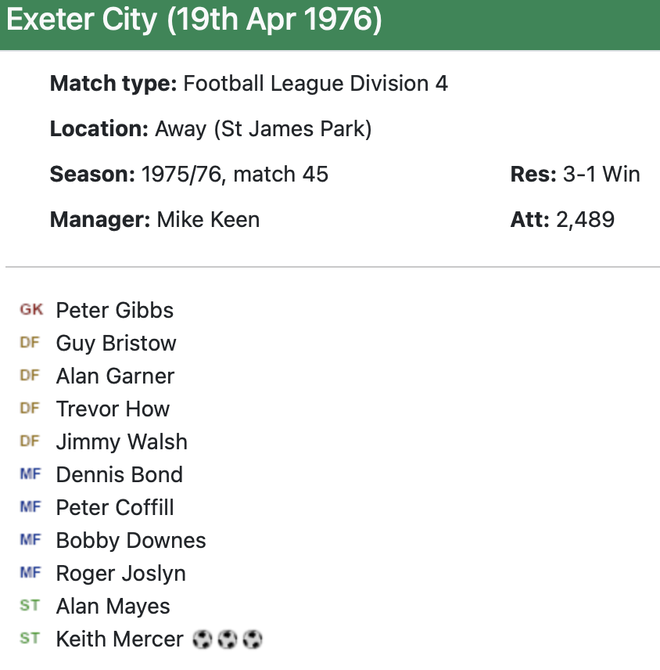Click the GK icon beside Peter Gibbs

click(31, 310)
